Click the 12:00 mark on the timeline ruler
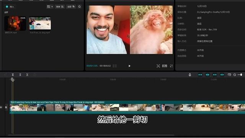The width and height of the screenshot is (245, 138). [x=214, y=79]
